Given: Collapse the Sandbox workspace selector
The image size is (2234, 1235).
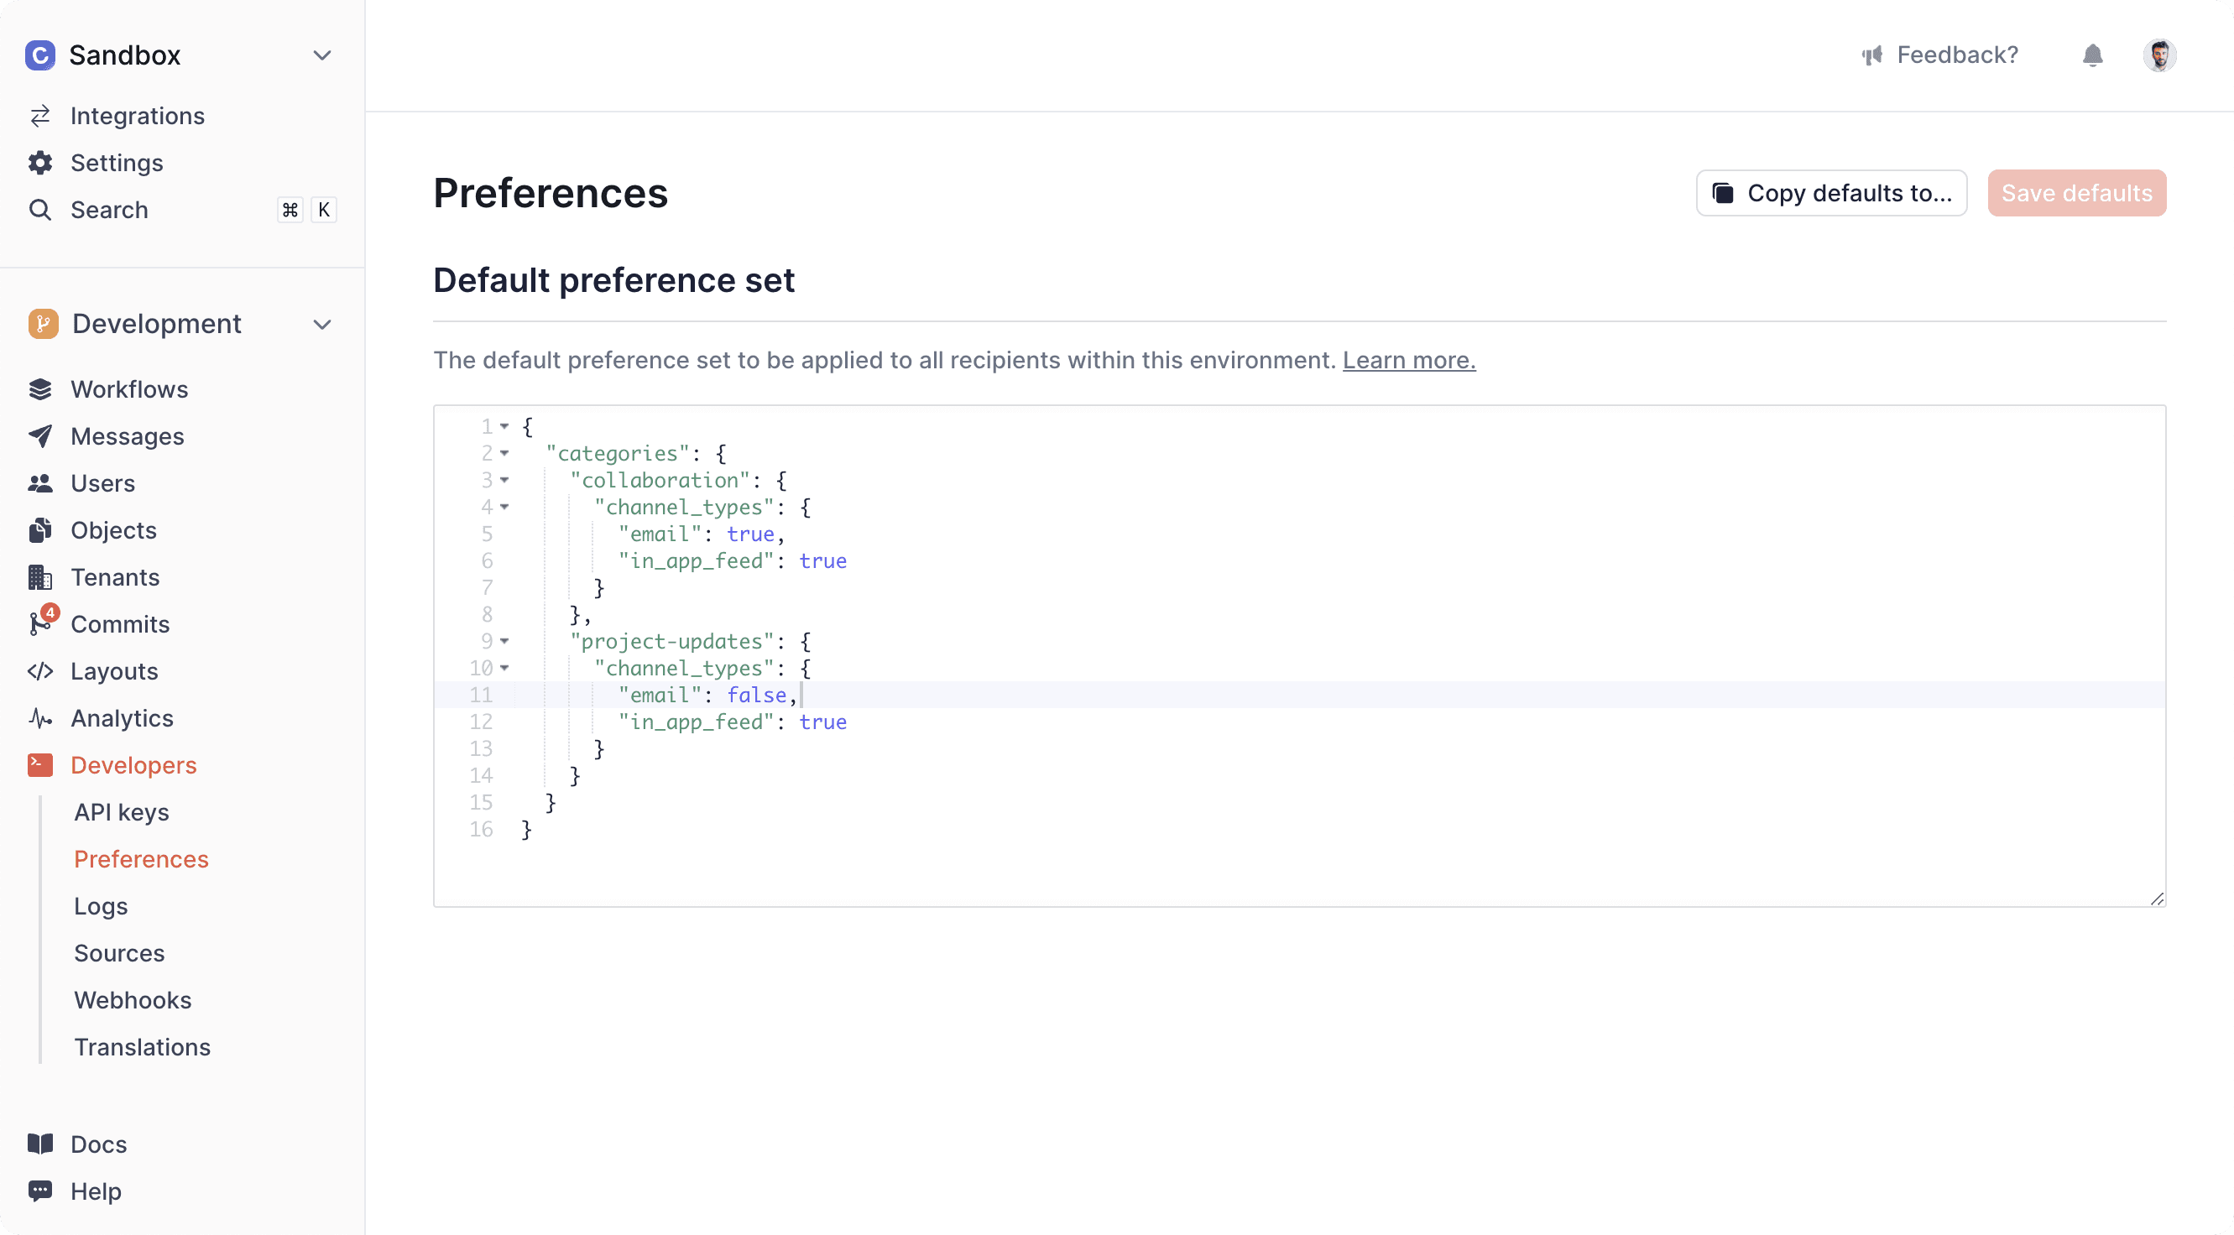Looking at the screenshot, I should click(321, 55).
